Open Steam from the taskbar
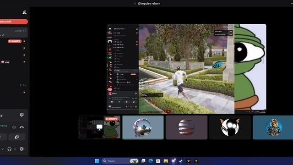The width and height of the screenshot is (293, 165). point(181,161)
